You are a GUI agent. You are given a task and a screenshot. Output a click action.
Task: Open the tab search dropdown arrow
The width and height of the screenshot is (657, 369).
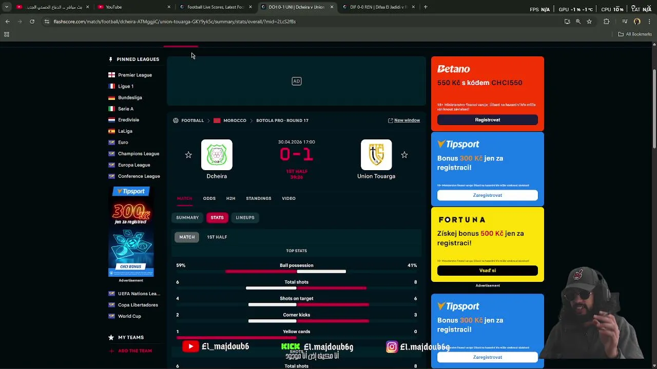pos(7,7)
